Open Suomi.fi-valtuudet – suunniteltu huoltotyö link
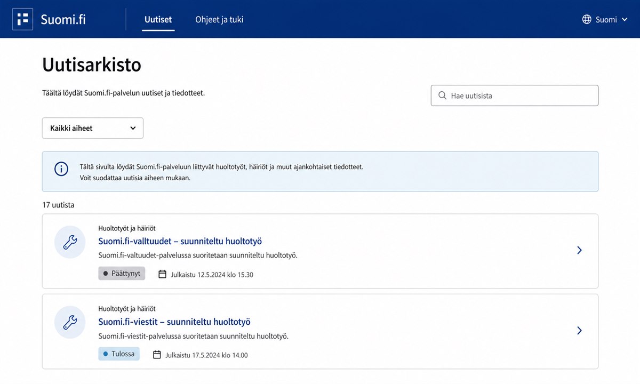 [180, 241]
